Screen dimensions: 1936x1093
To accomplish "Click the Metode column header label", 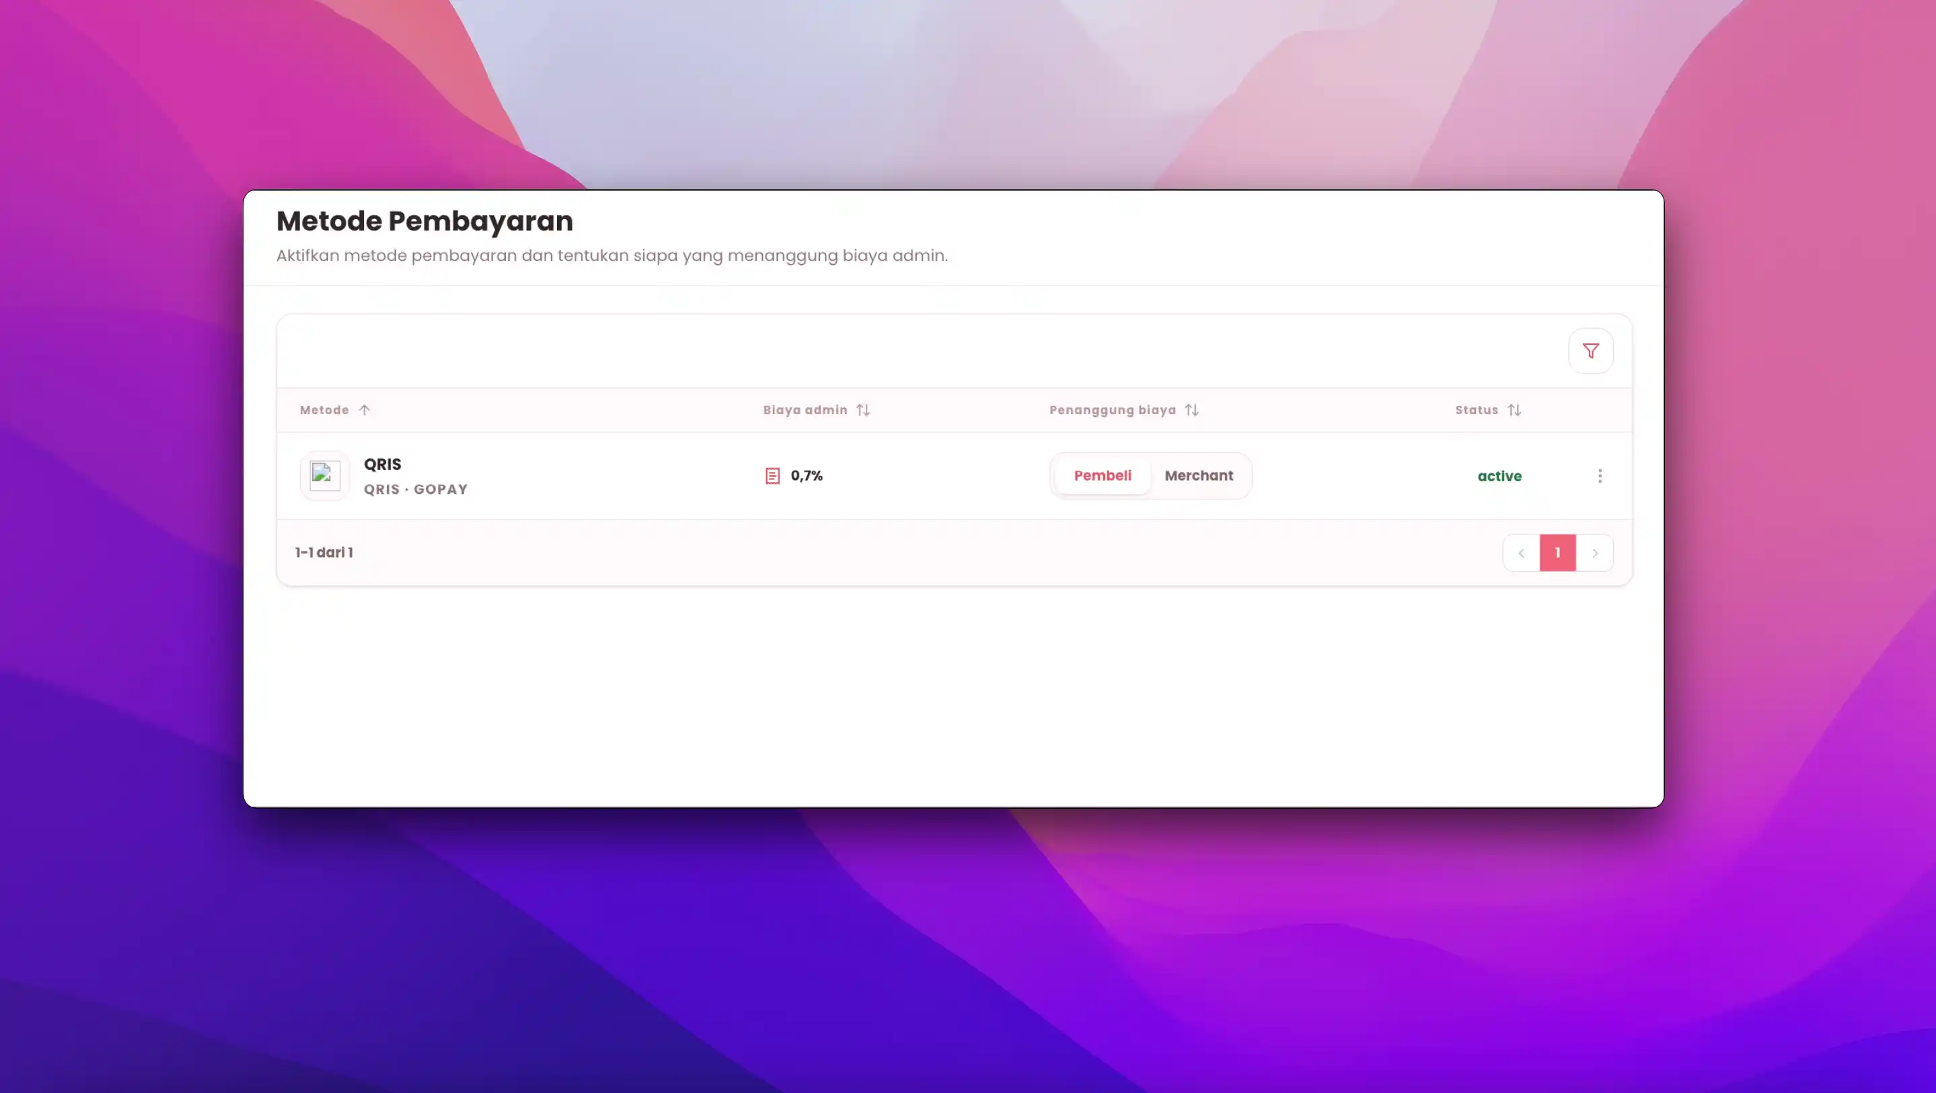I will tap(324, 410).
